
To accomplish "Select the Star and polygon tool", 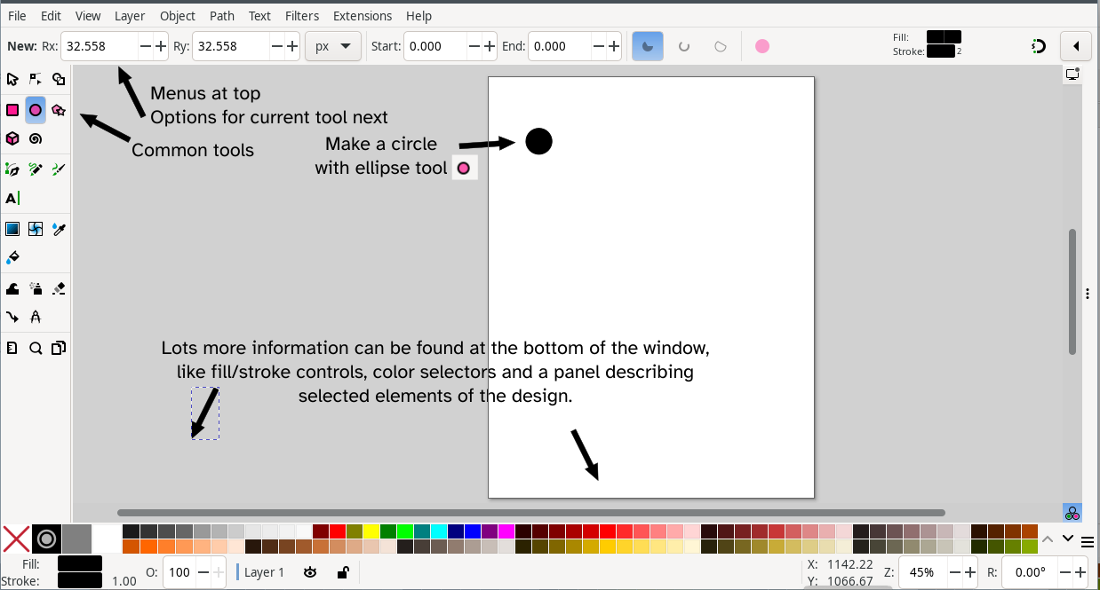I will coord(59,110).
